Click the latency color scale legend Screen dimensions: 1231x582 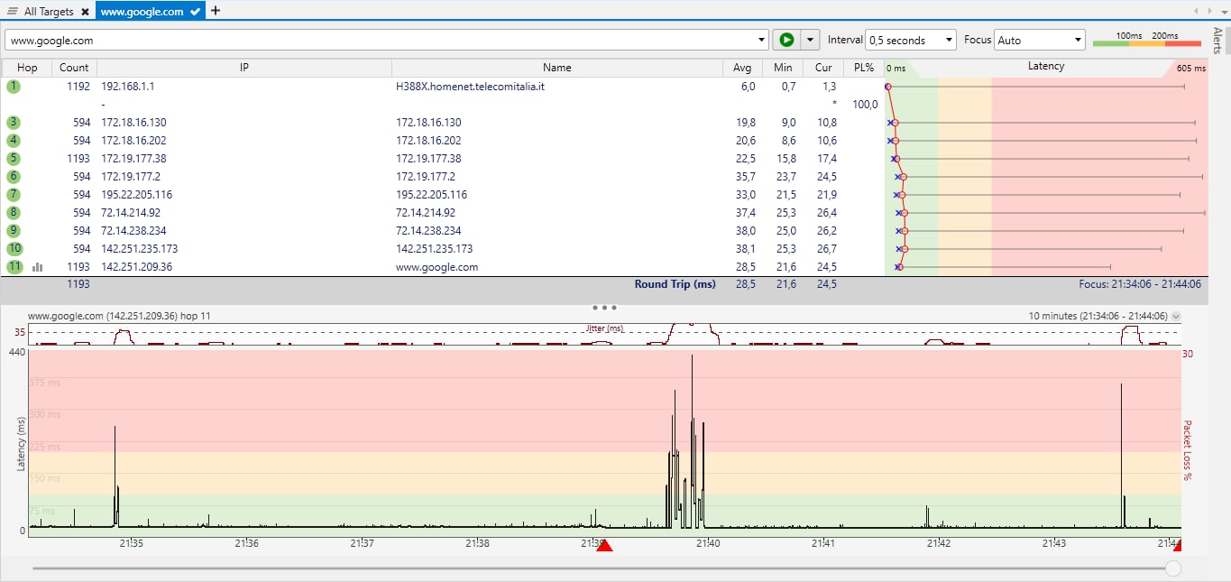[x=1147, y=40]
